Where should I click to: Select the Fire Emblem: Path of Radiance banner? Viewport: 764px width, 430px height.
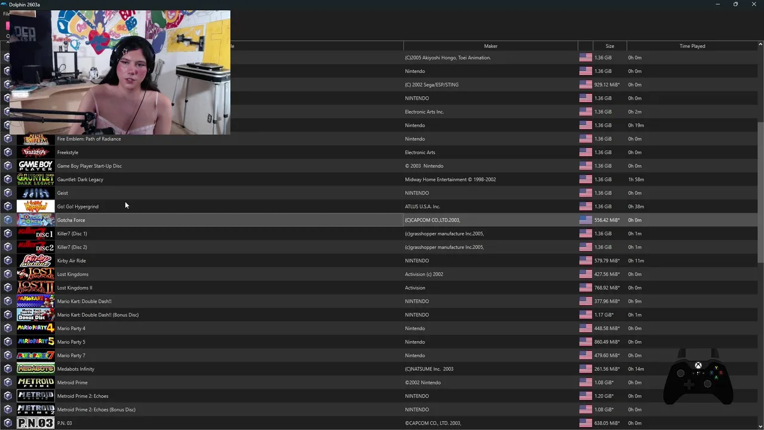coord(35,139)
